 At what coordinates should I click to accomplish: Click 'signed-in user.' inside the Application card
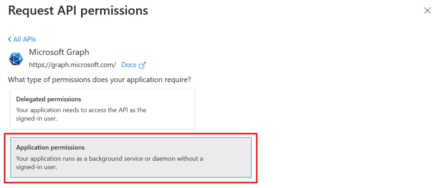pyautogui.click(x=37, y=167)
